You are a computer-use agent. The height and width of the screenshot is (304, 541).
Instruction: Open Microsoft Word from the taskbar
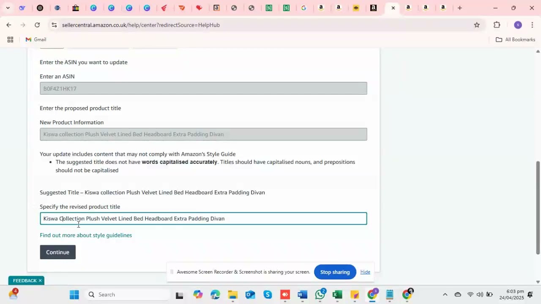tap(303, 295)
